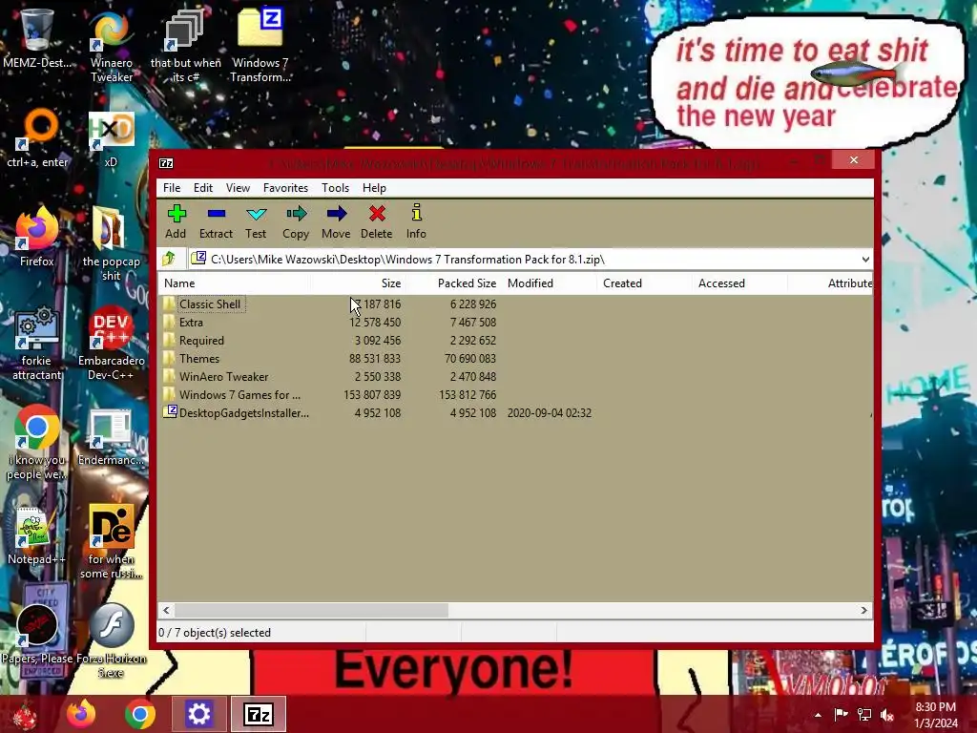Sort by Packed Size column
The height and width of the screenshot is (733, 977).
tap(454, 283)
